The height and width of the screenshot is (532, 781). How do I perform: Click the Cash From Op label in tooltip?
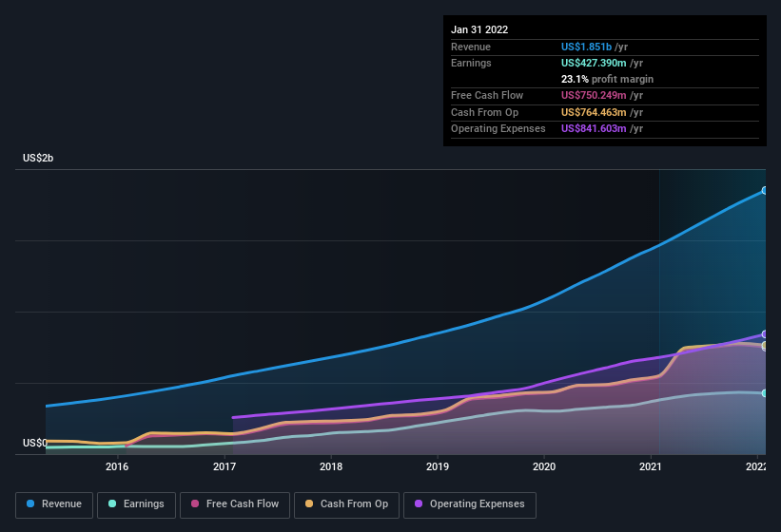coord(484,112)
